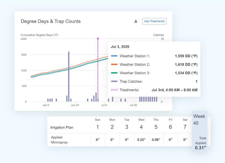The height and width of the screenshot is (163, 225).
Task: Click the 'Irrigation Plan' label
Action: point(62,127)
